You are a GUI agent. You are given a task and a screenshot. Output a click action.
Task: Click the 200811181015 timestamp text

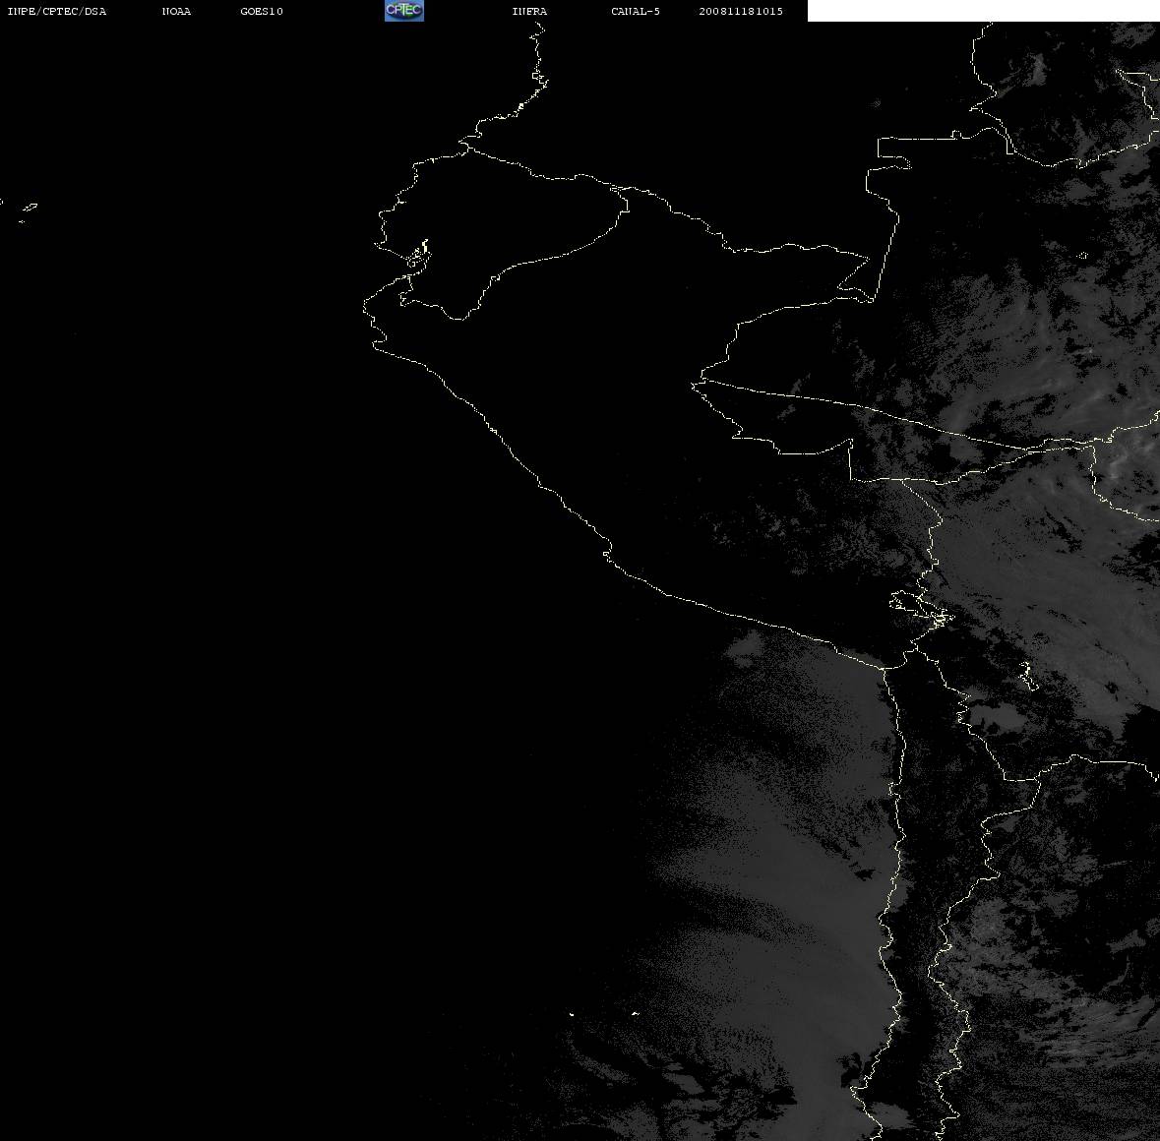click(x=741, y=11)
